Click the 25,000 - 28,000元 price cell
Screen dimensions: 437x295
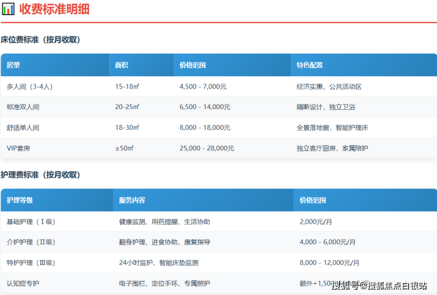point(207,148)
